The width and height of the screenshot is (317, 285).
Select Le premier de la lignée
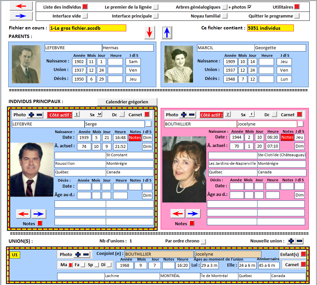click(x=156, y=7)
